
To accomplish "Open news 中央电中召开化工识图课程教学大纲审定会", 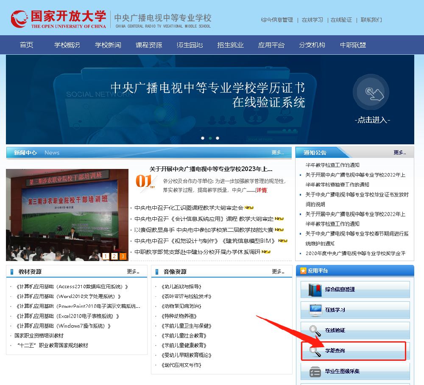I will [189, 208].
